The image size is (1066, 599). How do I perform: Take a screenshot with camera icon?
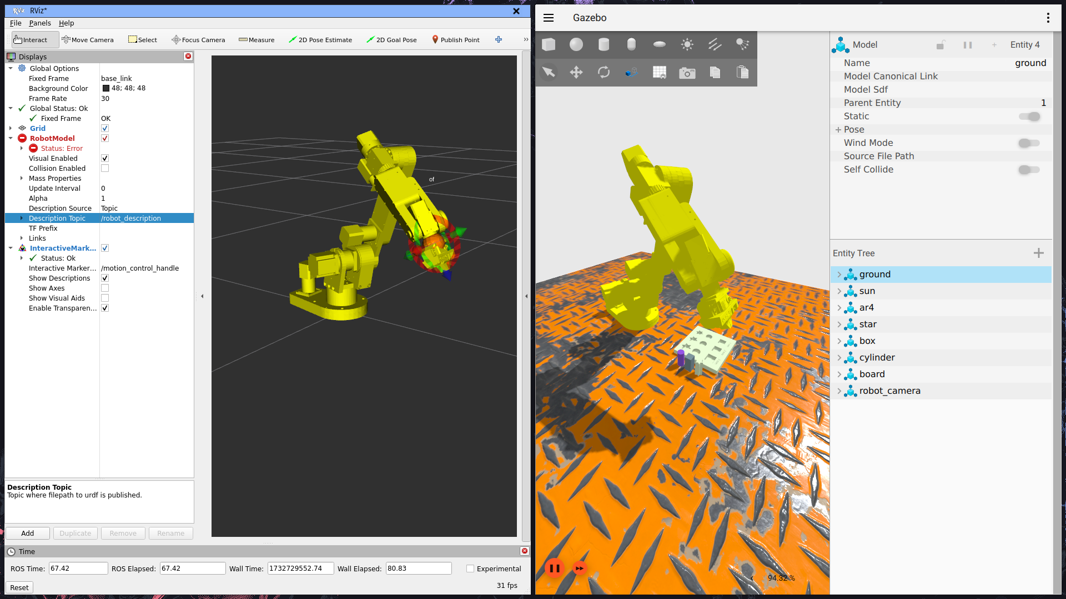point(687,73)
